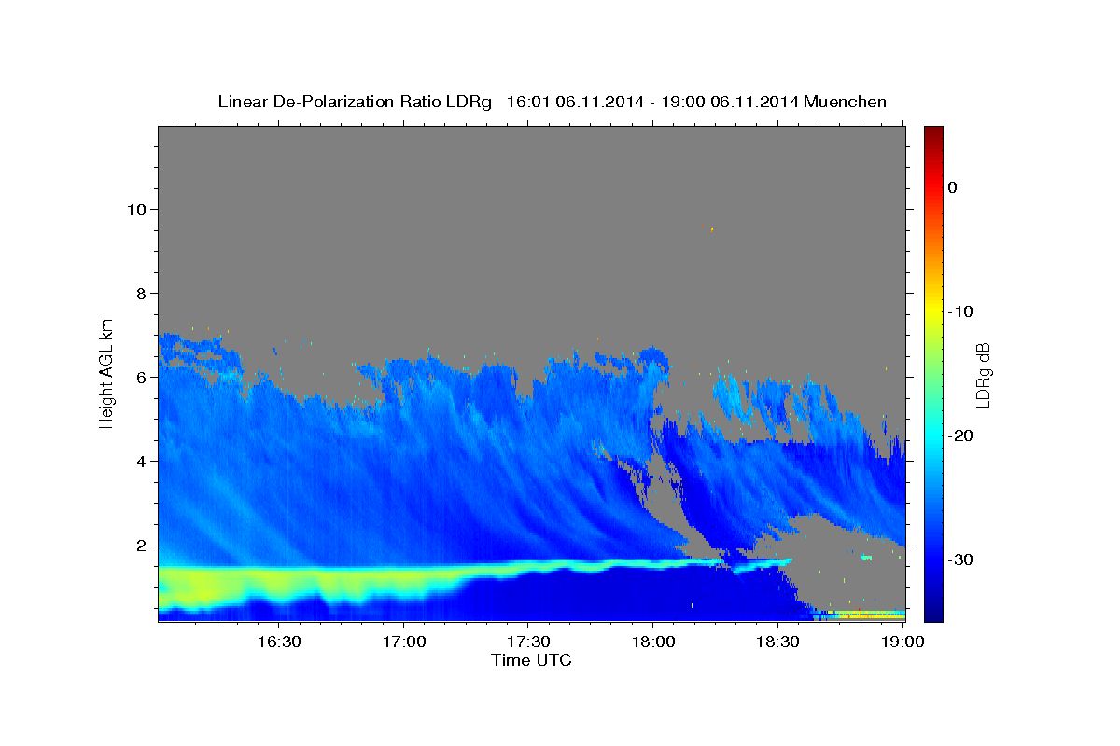The width and height of the screenshot is (1120, 746).
Task: Click the "Height AGL km" axis label
Action: [x=107, y=372]
